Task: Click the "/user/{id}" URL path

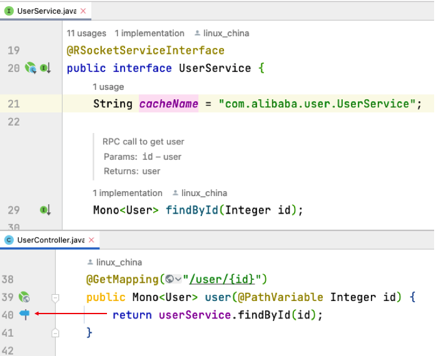Action: [222, 279]
